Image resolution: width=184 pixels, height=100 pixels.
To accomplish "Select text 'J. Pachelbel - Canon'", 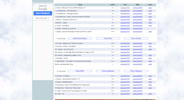I will tap(61, 58).
